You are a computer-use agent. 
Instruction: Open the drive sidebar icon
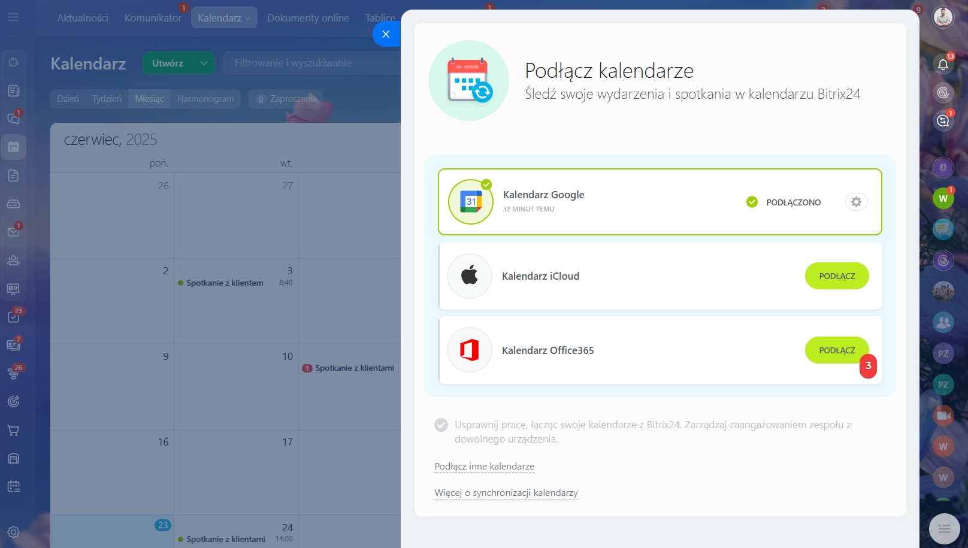tap(13, 204)
